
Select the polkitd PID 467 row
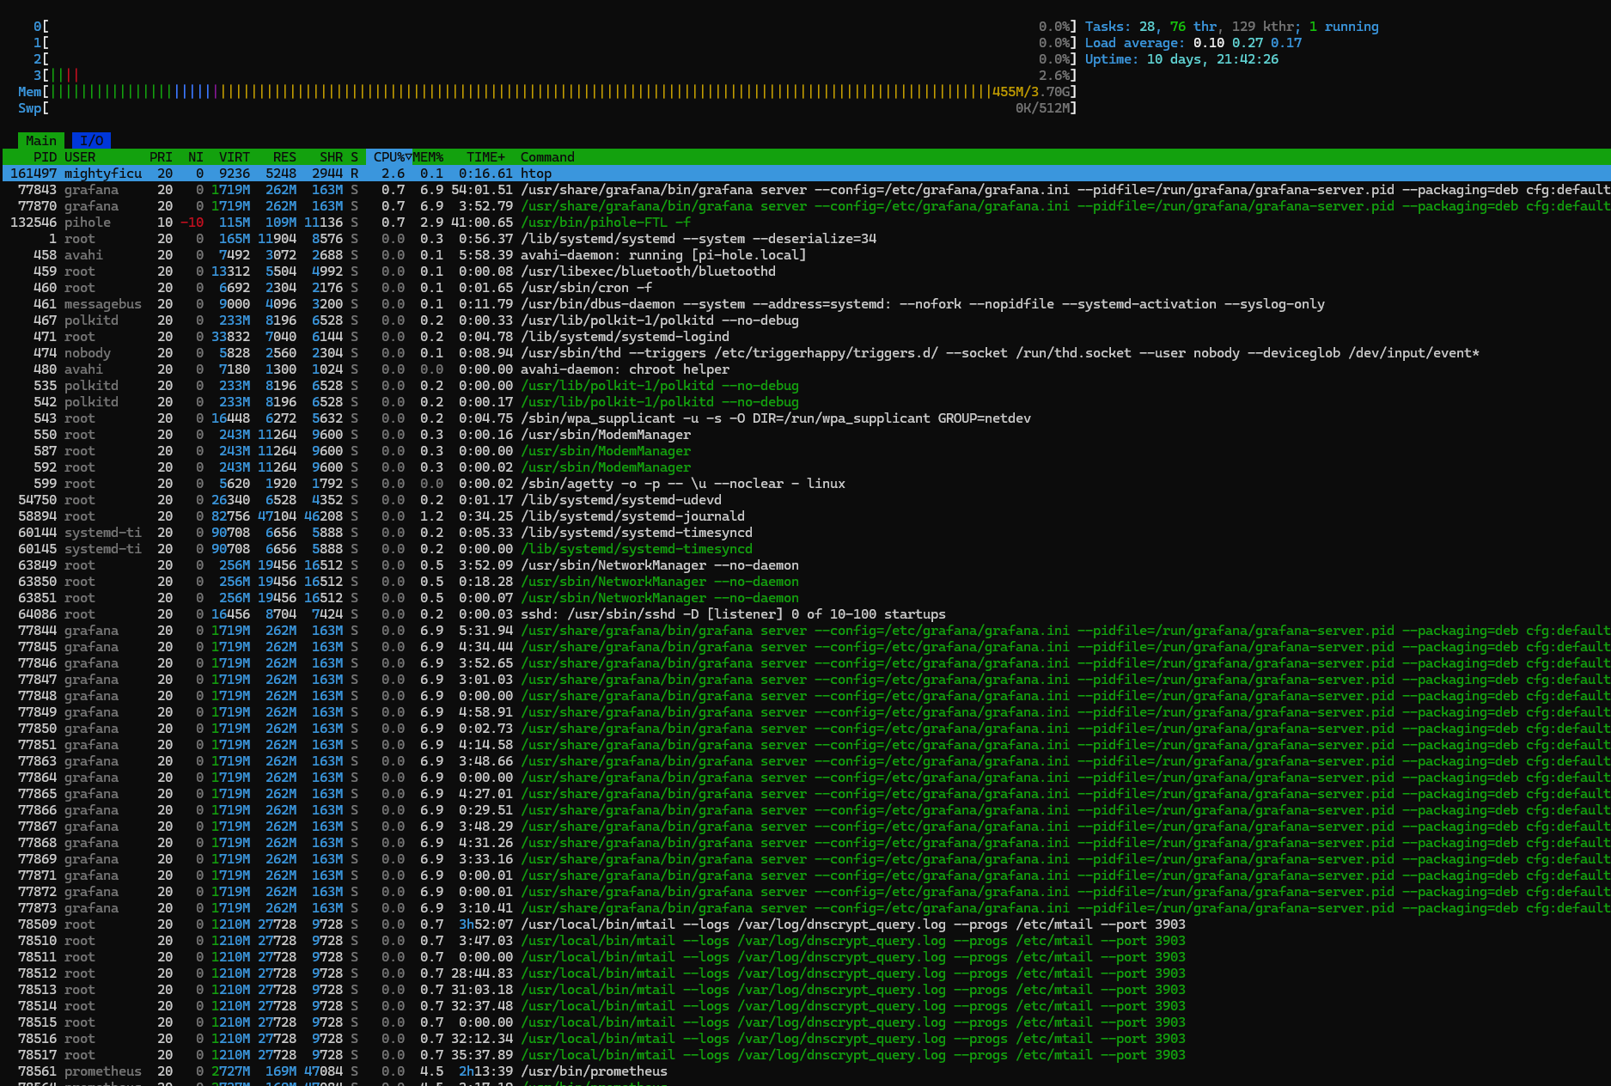click(806, 320)
